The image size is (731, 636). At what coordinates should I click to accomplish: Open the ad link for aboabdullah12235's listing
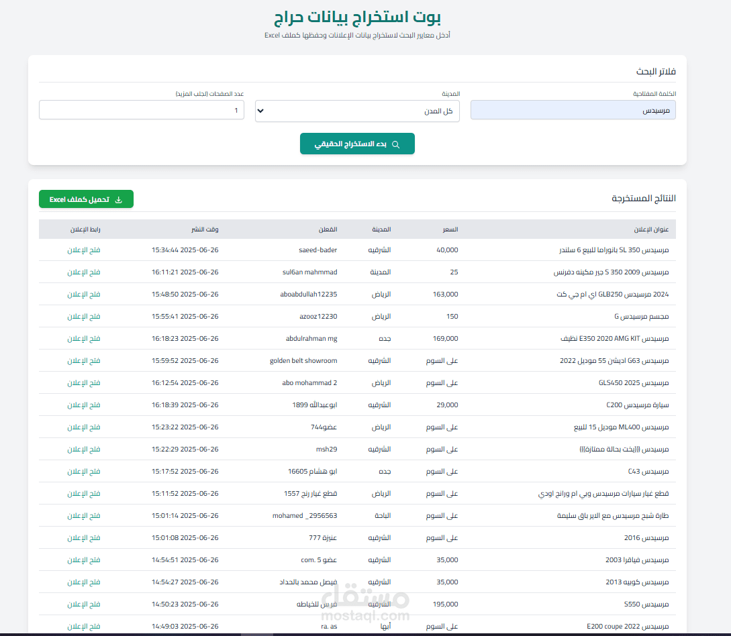[84, 295]
